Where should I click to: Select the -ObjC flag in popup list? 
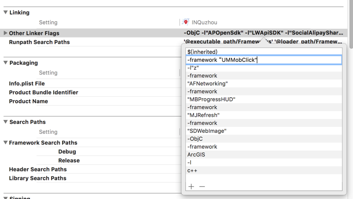195,139
